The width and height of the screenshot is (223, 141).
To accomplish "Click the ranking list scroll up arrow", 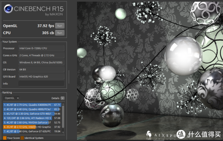I will pyautogui.click(x=63, y=104).
